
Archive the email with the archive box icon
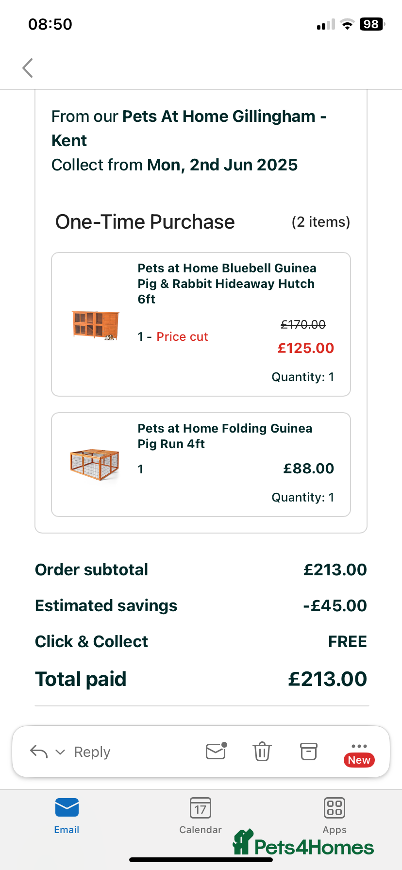pos(308,751)
